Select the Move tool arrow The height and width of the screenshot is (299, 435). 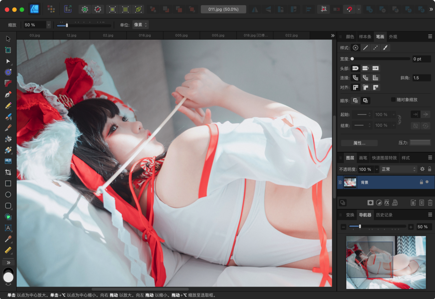pos(8,39)
